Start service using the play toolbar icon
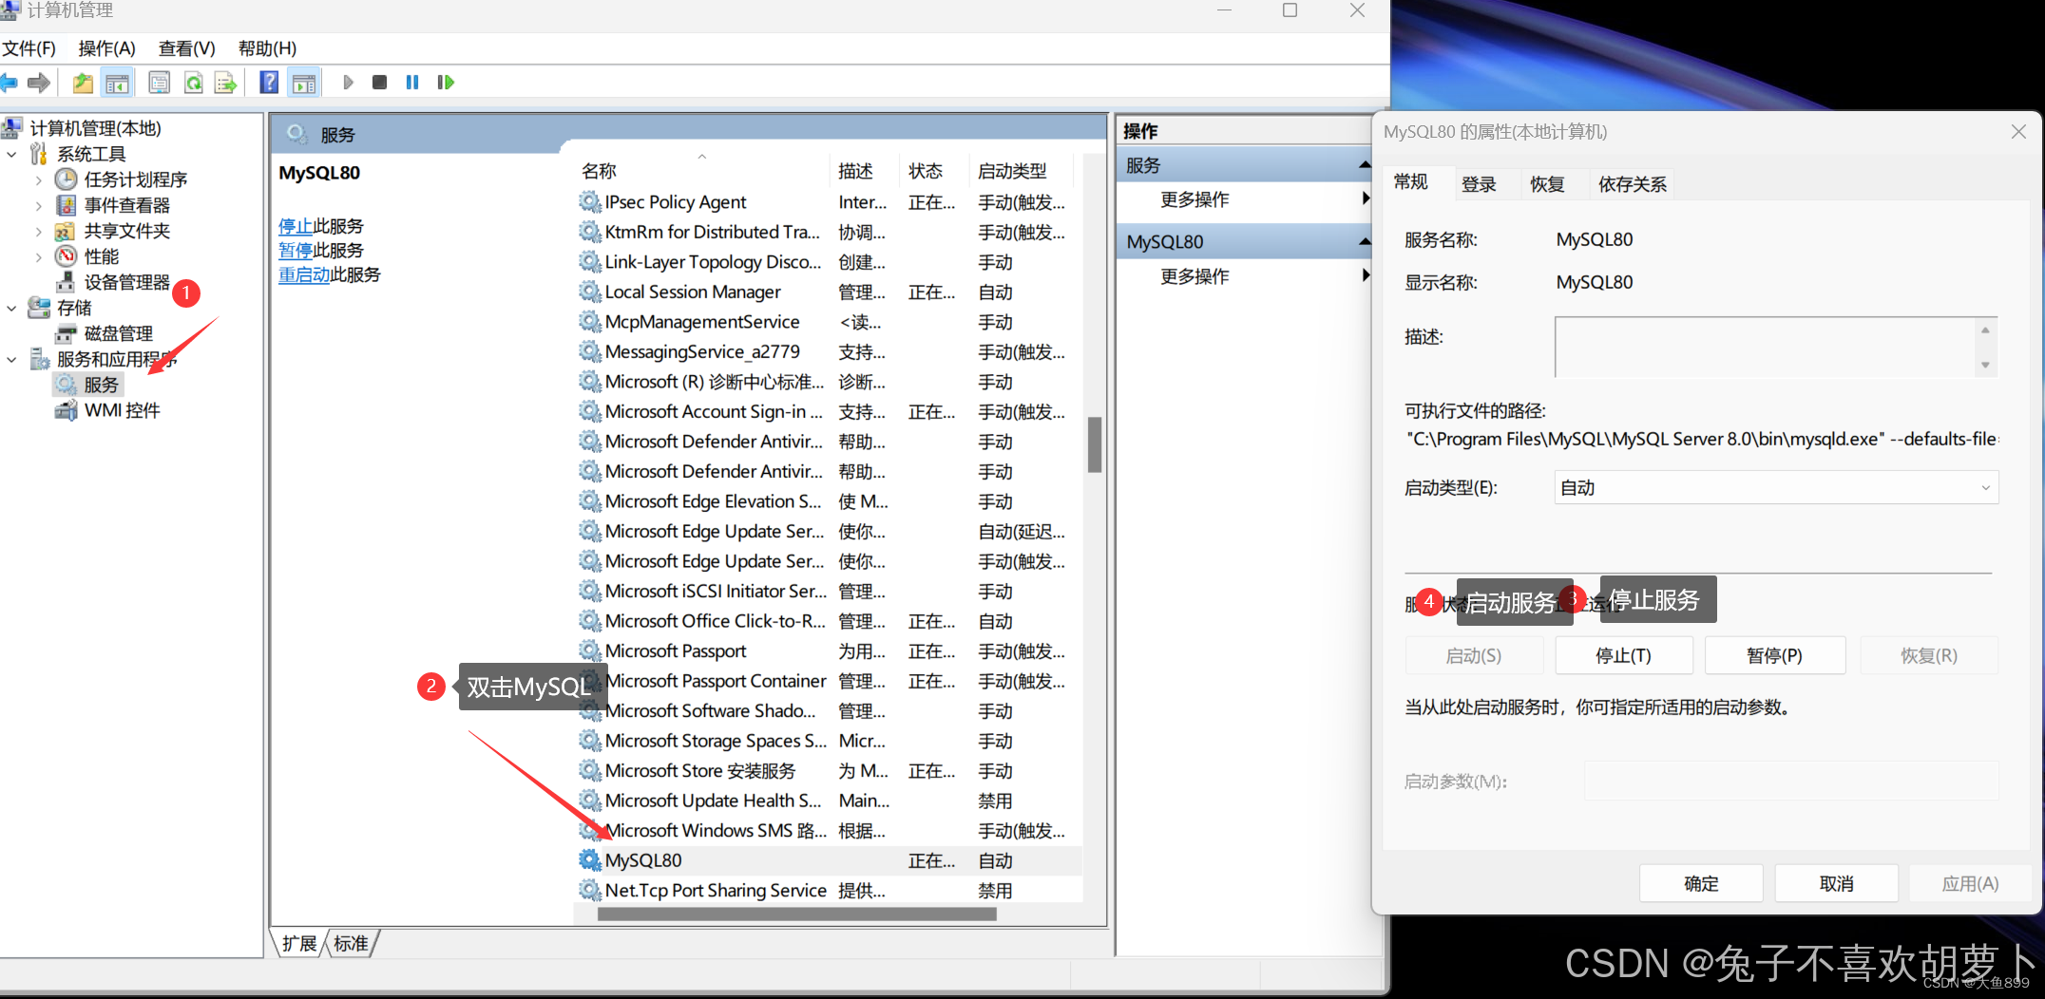This screenshot has height=999, width=2045. tap(348, 83)
